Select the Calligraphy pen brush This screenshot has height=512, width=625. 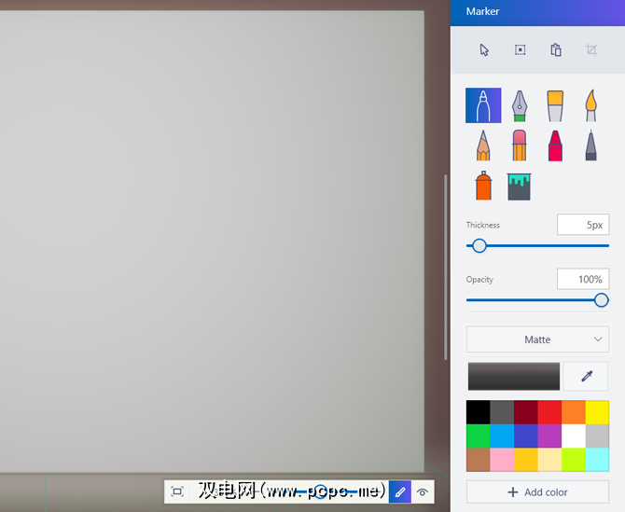[x=520, y=105]
